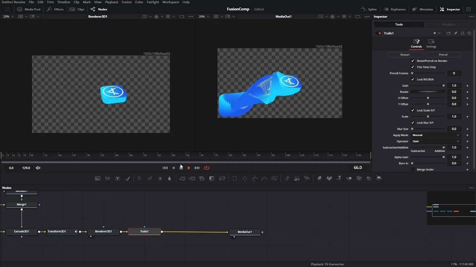The image size is (476, 267).
Task: Add a Rectangle mask tool
Action: pyautogui.click(x=235, y=178)
